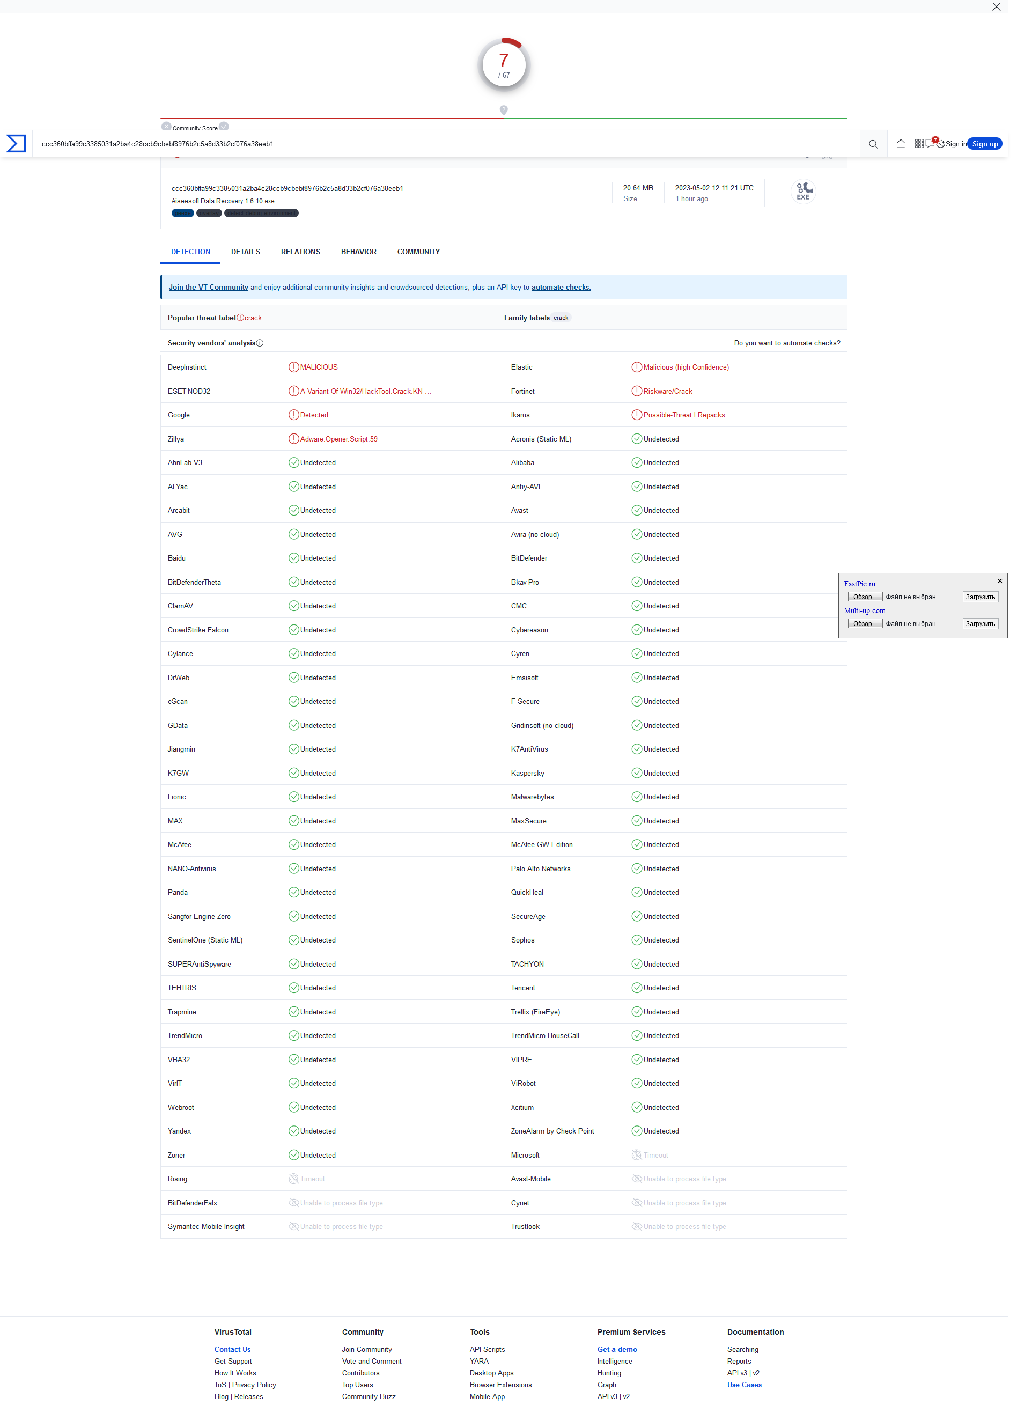This screenshot has height=1420, width=1017.
Task: Click Kaspersky Undetected check icon
Action: 637,773
